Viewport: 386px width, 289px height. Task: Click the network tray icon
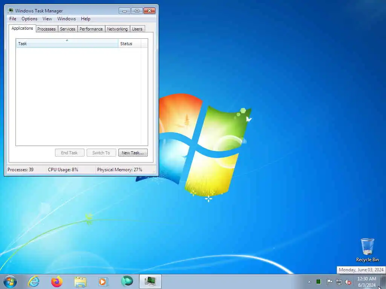pos(339,282)
